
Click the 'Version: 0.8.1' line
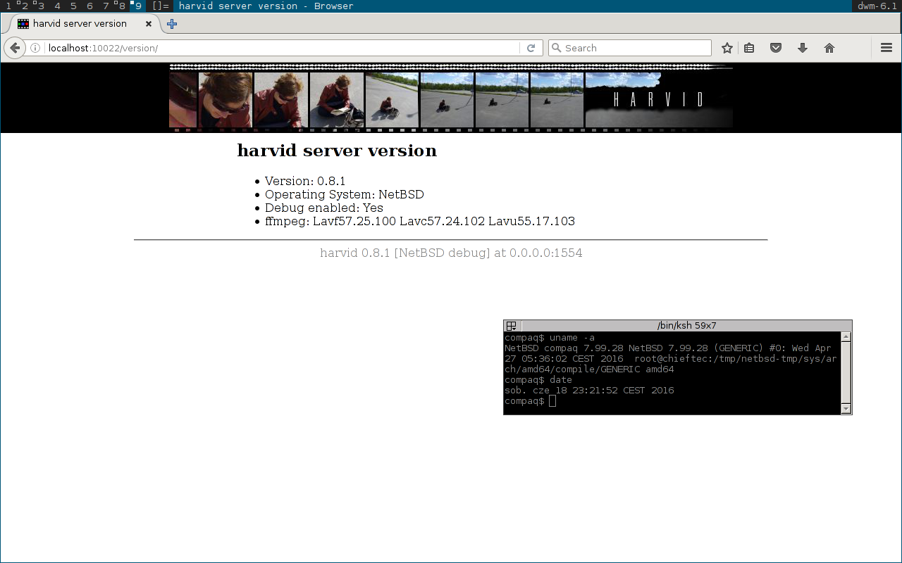[305, 181]
